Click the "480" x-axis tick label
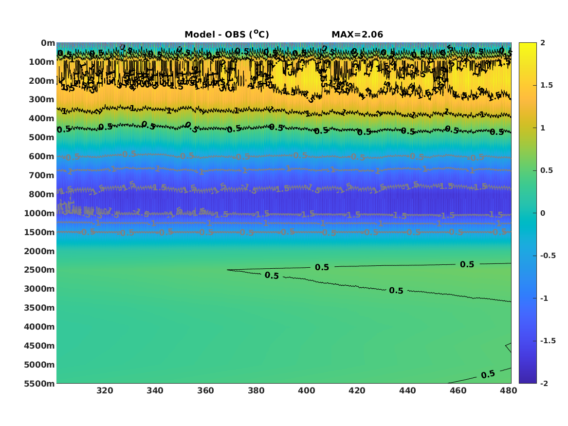This screenshot has height=426, width=568. point(509,390)
